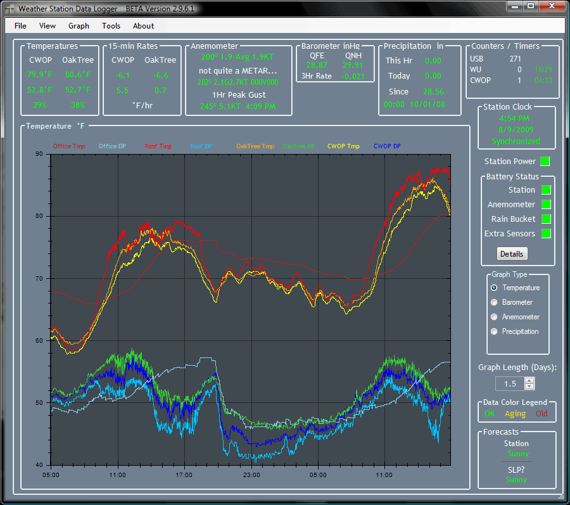Click the Anemometer battery green indicator
Screen dimensions: 570x505
coord(546,204)
